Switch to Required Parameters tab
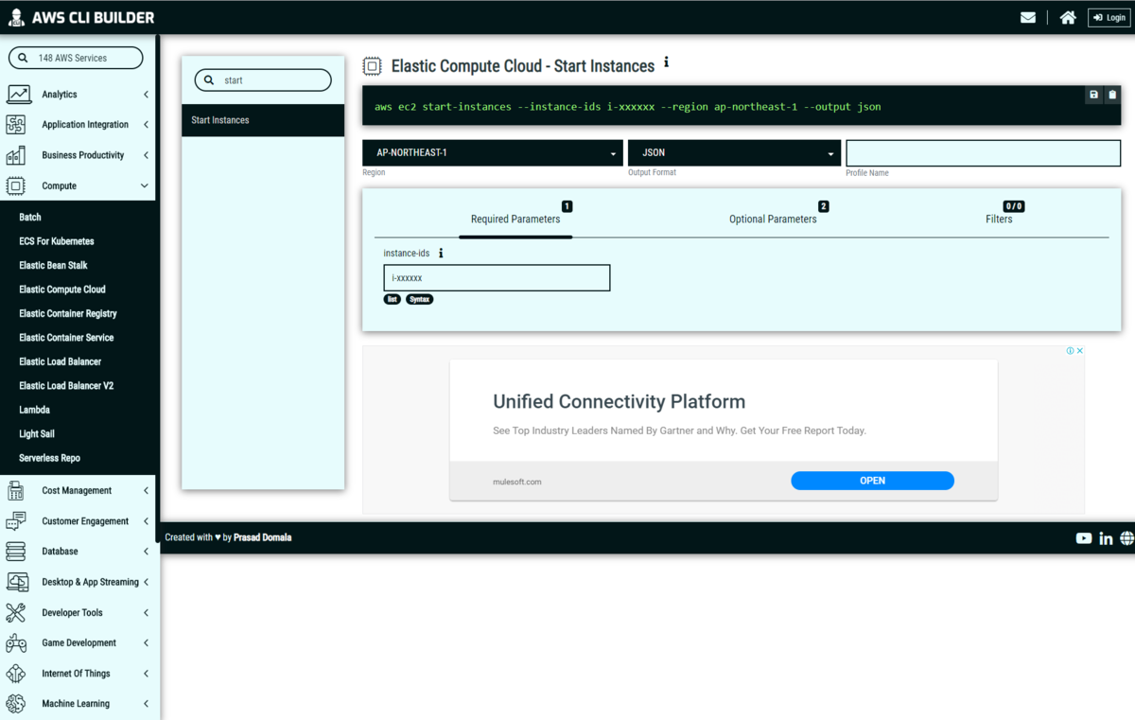 515,219
